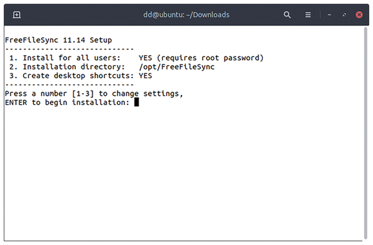Click the upper dashed separator line

click(69, 49)
